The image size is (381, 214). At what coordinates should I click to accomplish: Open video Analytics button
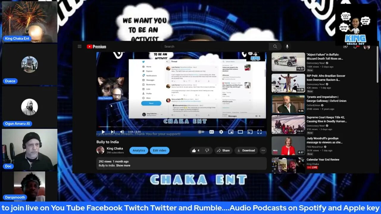click(x=139, y=150)
